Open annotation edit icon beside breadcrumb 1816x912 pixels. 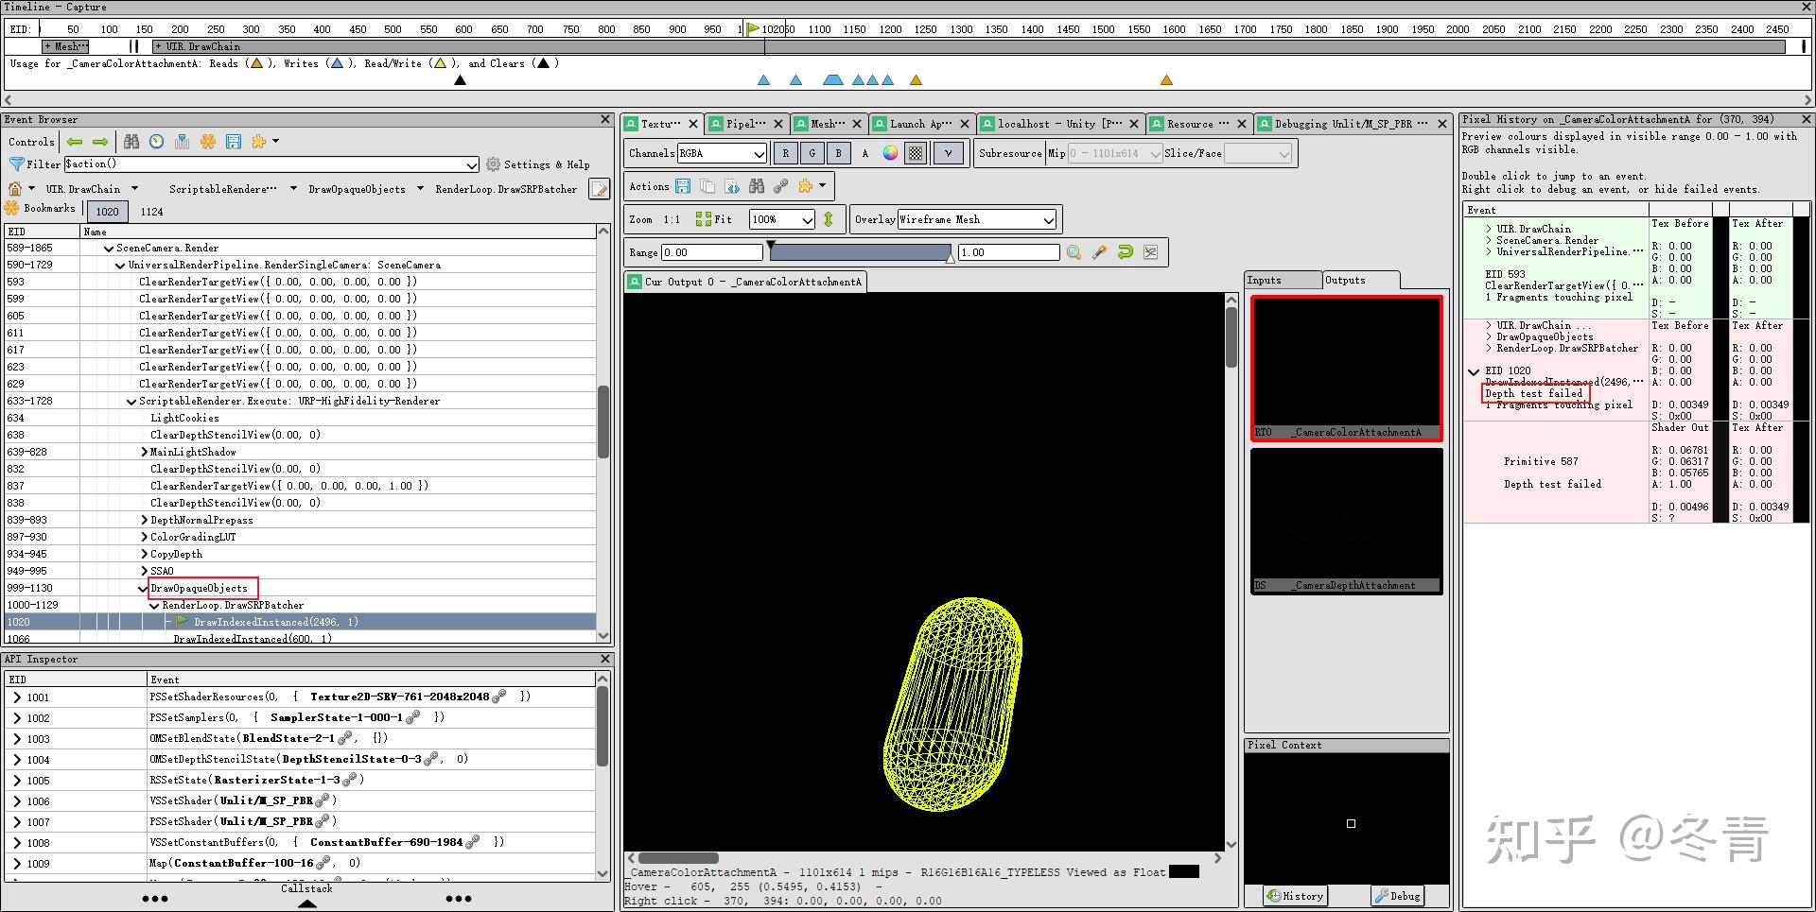(599, 190)
